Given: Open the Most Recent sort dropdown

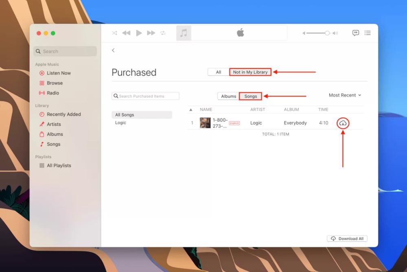Looking at the screenshot, I should [345, 95].
